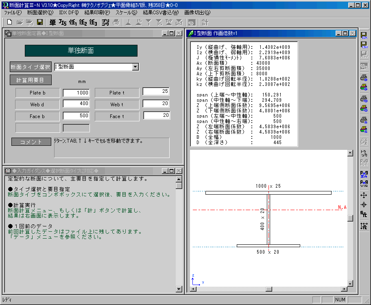Open the 断面選択 menu
This screenshot has width=371, height=305.
[40, 13]
